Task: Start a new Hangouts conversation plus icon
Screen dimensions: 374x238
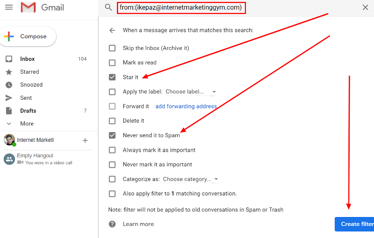Action: [85, 140]
